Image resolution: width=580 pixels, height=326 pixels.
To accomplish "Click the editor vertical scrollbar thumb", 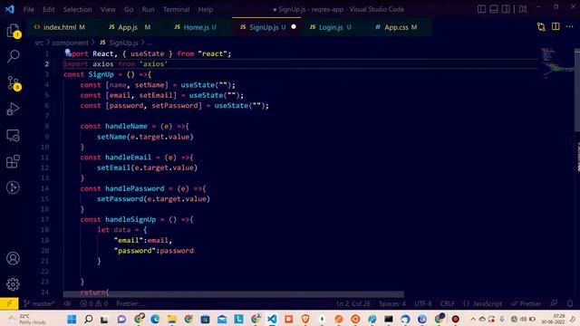I will pos(577,91).
